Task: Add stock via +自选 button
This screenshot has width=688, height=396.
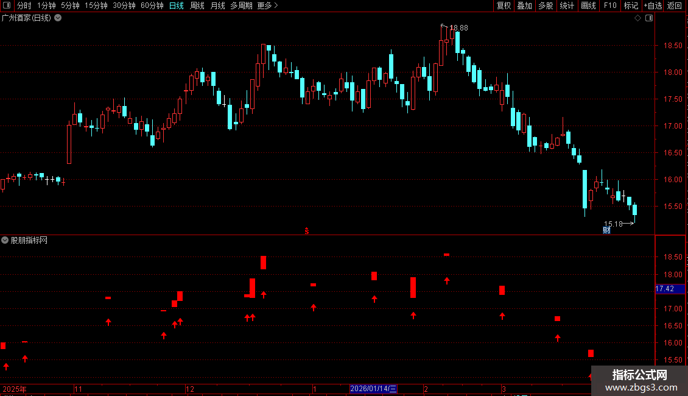Action: coord(653,5)
